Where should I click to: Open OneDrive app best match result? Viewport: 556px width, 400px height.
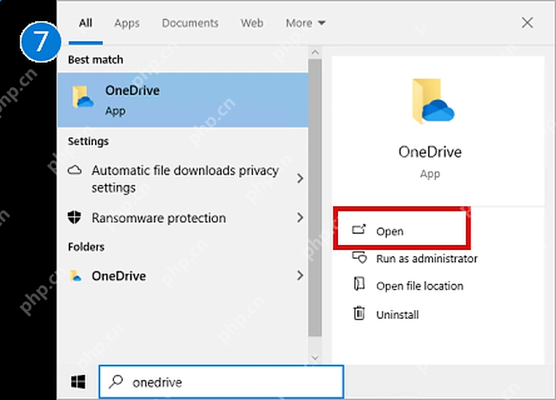click(183, 100)
